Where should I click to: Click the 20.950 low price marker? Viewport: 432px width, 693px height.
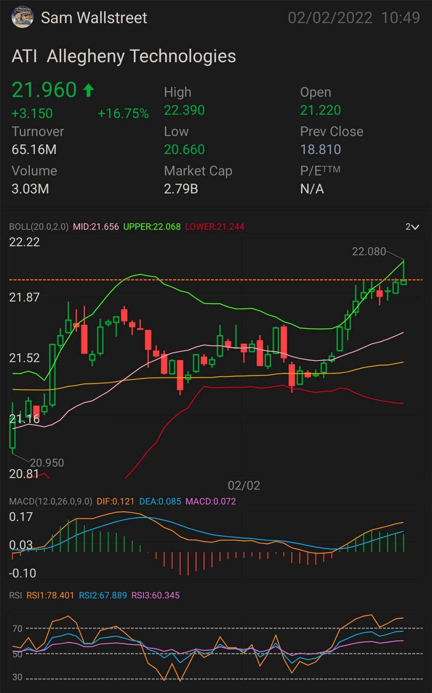pyautogui.click(x=47, y=463)
